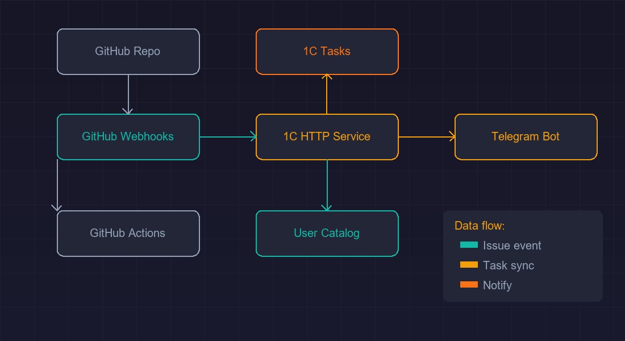625x341 pixels.
Task: Select the 1C HTTP Service node
Action: [327, 137]
